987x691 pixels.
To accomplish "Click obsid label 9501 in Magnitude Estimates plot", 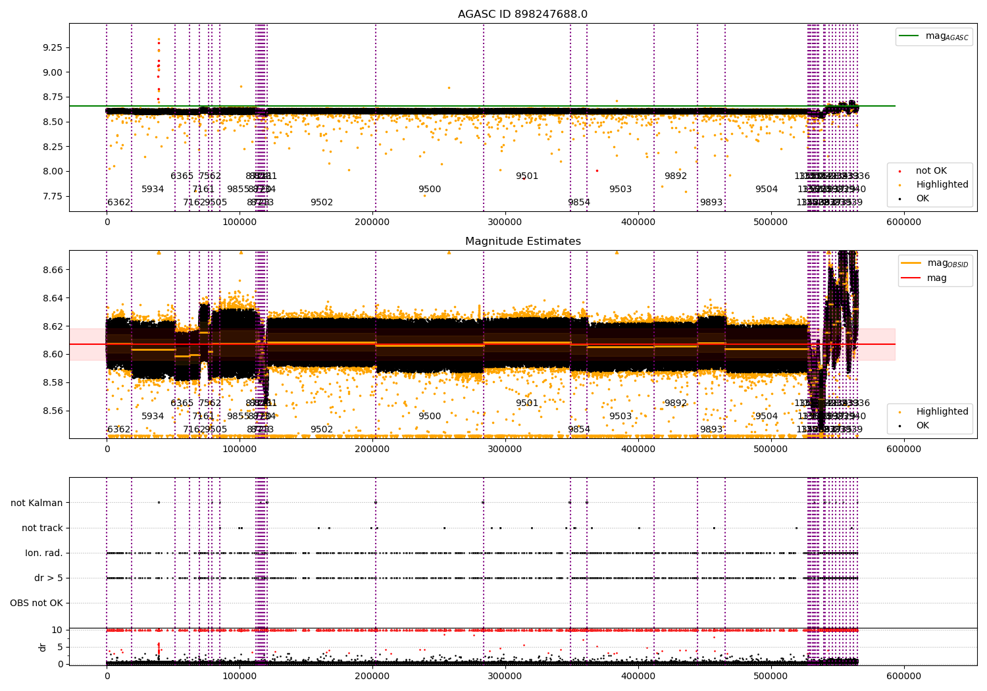I will (x=527, y=403).
